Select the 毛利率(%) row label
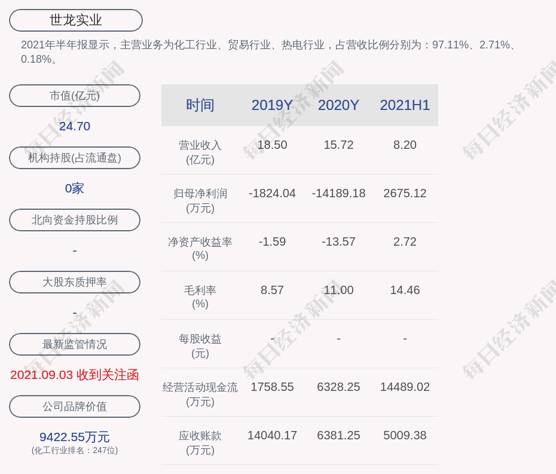Image resolution: width=556 pixels, height=474 pixels. tap(200, 297)
